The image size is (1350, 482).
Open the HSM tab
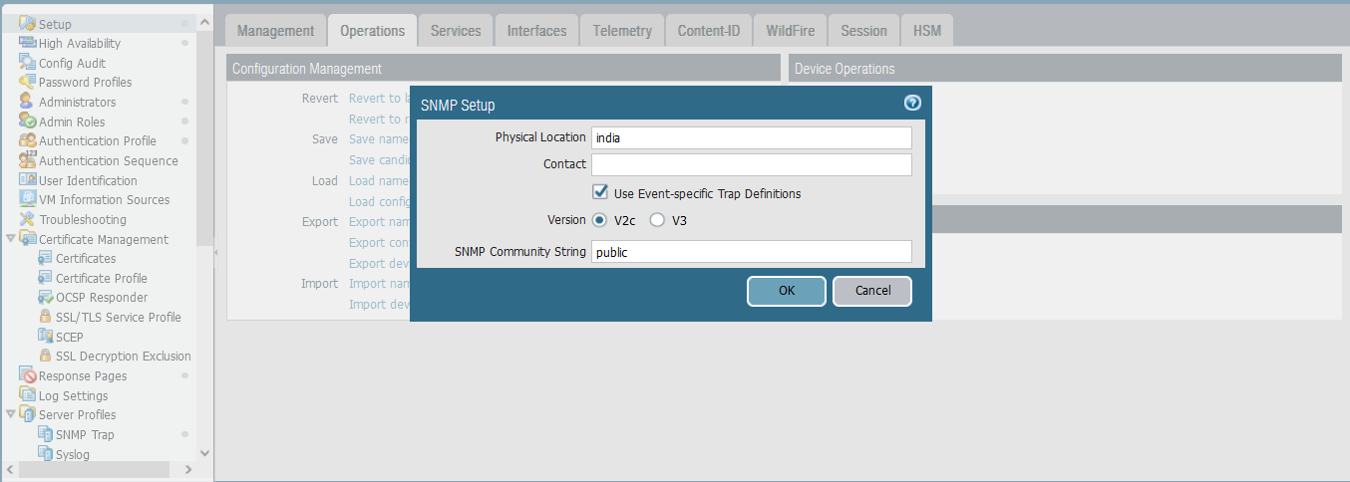(927, 31)
